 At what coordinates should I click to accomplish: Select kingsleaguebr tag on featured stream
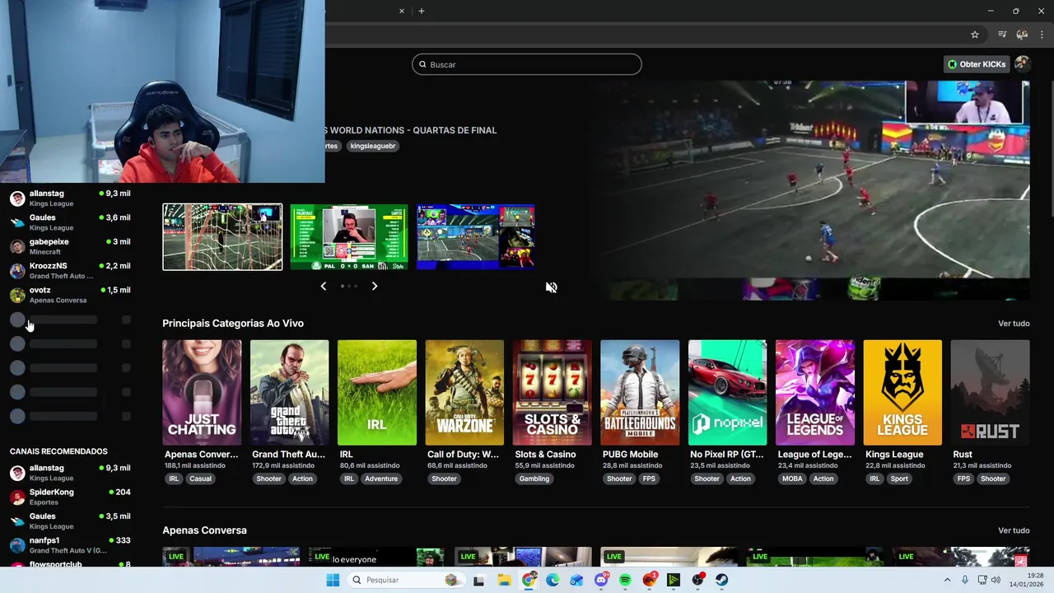(373, 146)
